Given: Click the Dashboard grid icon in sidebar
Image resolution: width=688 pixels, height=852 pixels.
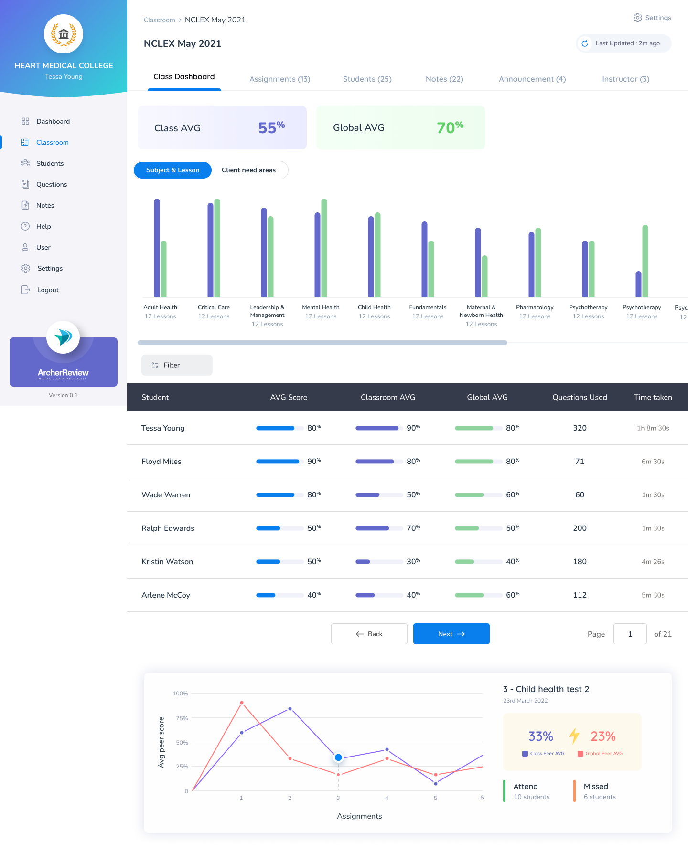Looking at the screenshot, I should [25, 121].
